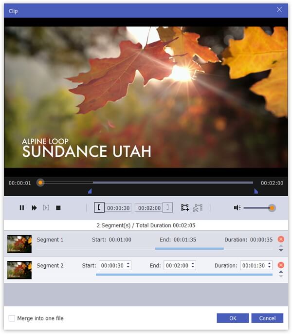Open the Segment 1 thumbnail
Viewport: 292px width, 334px height.
[19, 244]
